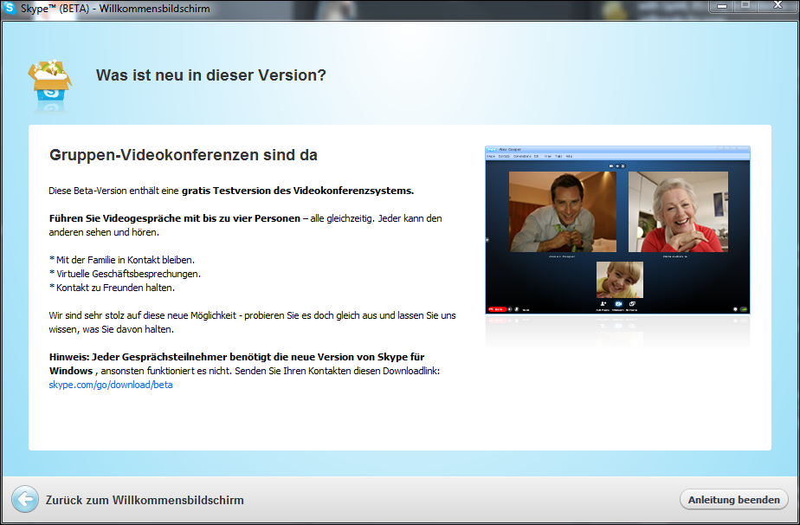Click line Virtuelle Geschäftsbesprechungen
The width and height of the screenshot is (800, 525).
pyautogui.click(x=125, y=274)
